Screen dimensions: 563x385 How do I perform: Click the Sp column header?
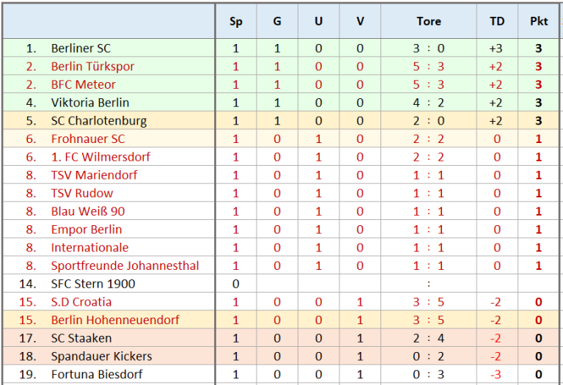pyautogui.click(x=236, y=21)
